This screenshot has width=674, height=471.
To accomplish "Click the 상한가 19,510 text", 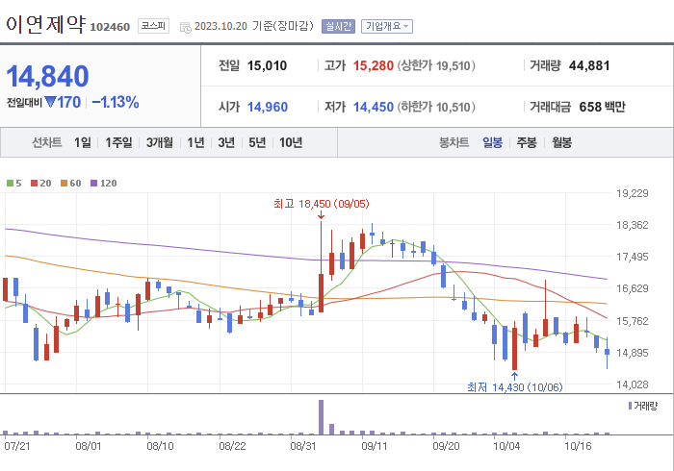I will click(436, 65).
